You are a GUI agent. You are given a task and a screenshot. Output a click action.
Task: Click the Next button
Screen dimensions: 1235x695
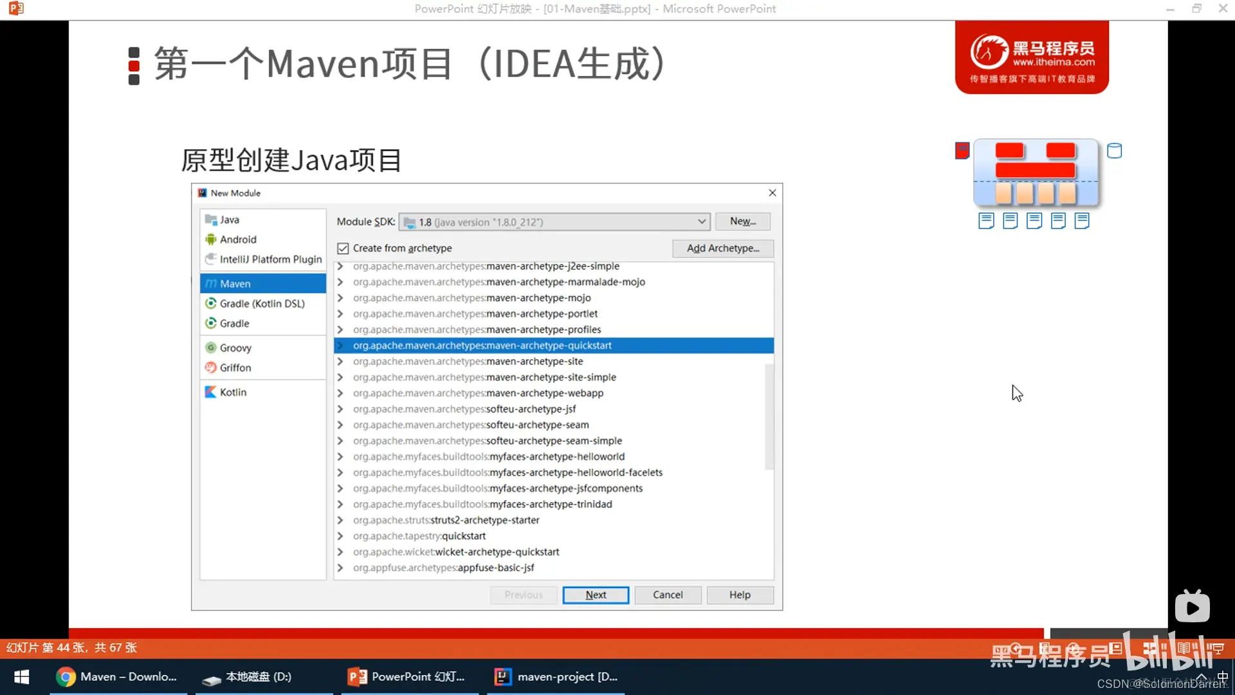(595, 595)
